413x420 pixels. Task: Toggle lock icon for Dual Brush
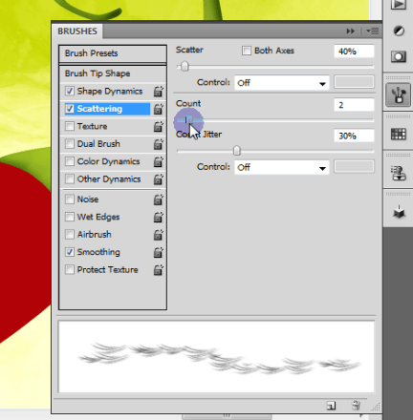[x=159, y=144]
